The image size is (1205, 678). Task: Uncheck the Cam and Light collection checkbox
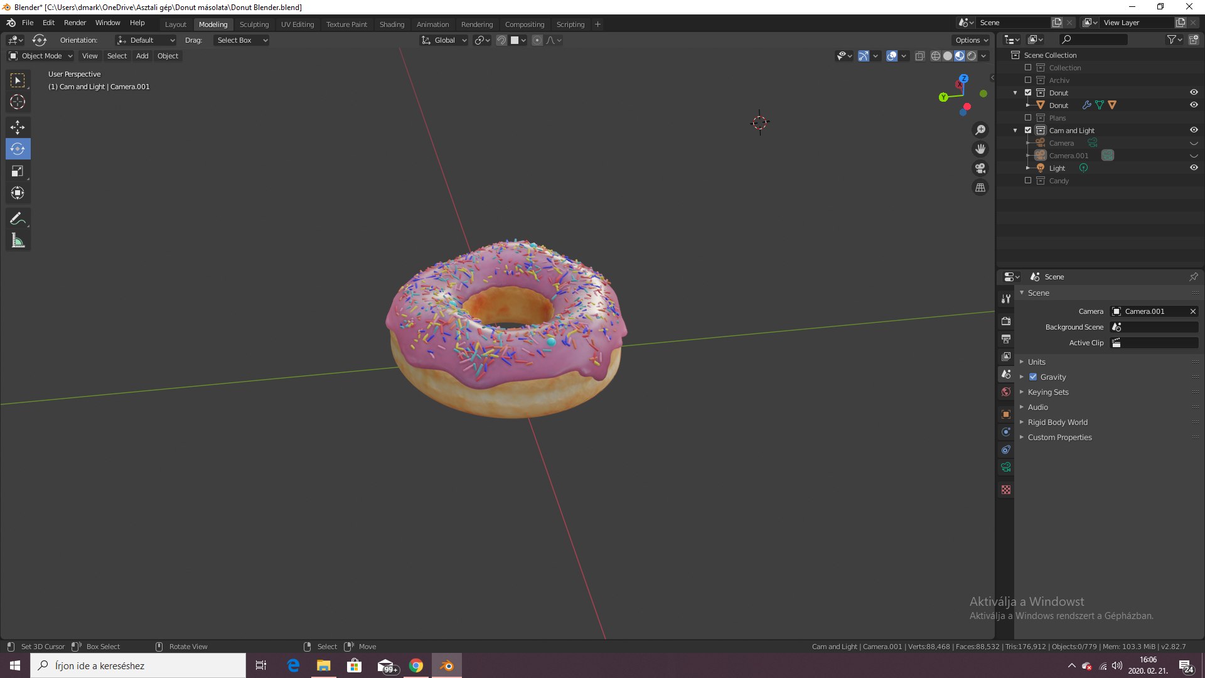coord(1028,130)
